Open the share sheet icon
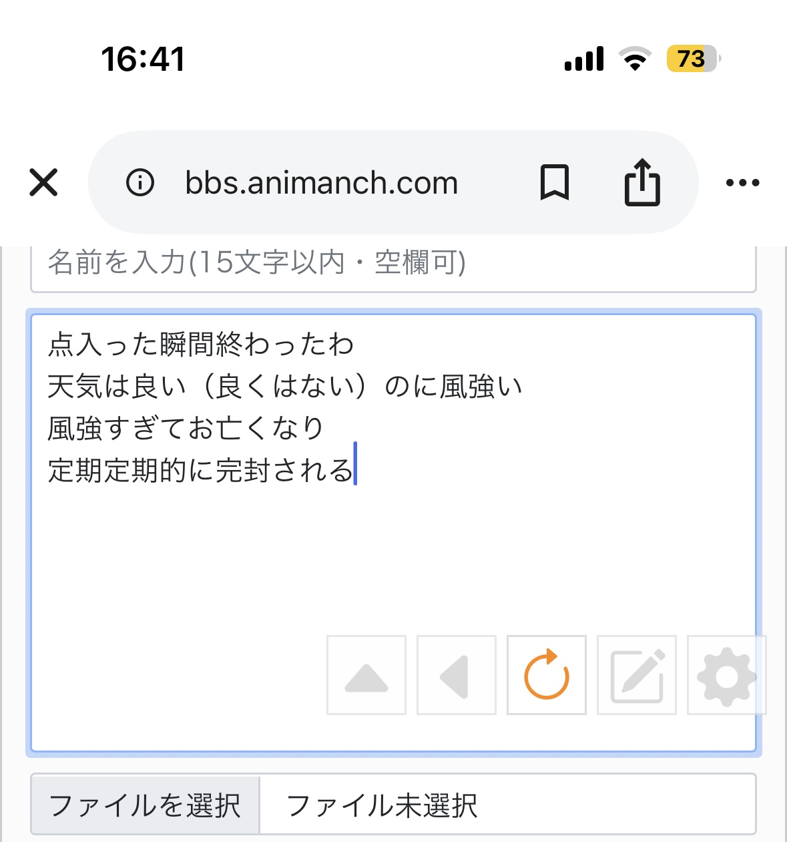This screenshot has height=842, width=787. [642, 182]
